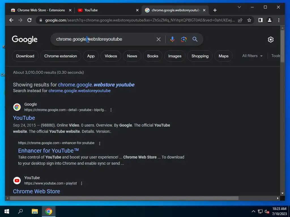Screen dimensions: 290x217
Task: Filter results by App
Action: (91, 56)
